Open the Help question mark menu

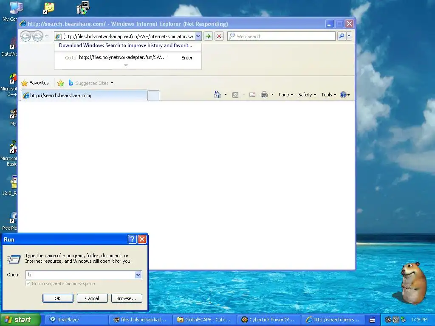[x=345, y=95]
